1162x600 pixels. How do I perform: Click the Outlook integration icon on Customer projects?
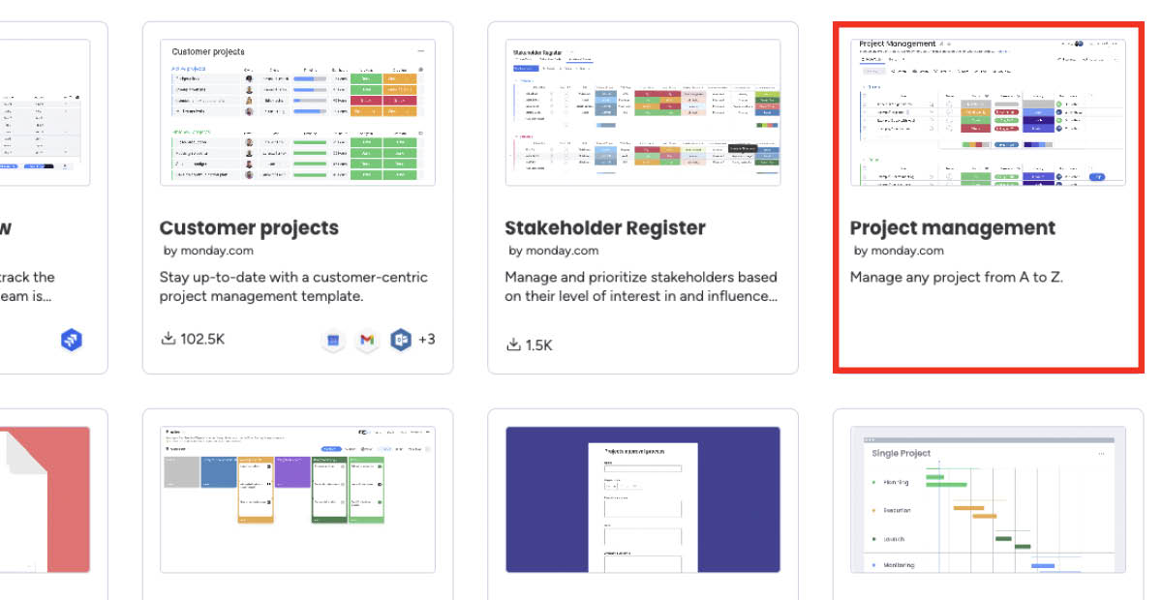coord(400,340)
